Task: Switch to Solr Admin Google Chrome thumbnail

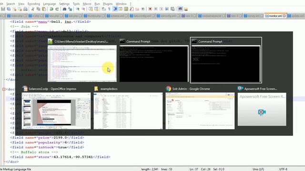Action: (200, 111)
